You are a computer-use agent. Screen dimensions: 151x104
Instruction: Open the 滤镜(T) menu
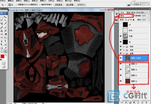coord(43,1)
